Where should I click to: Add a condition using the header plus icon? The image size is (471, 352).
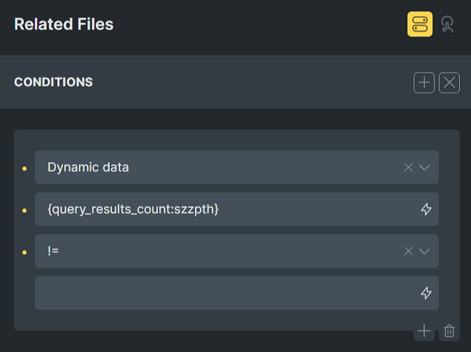(x=424, y=82)
